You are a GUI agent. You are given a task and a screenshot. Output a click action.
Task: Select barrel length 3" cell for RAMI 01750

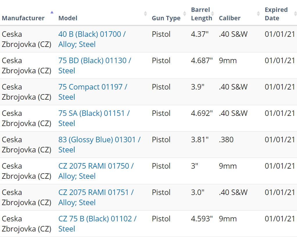194,166
